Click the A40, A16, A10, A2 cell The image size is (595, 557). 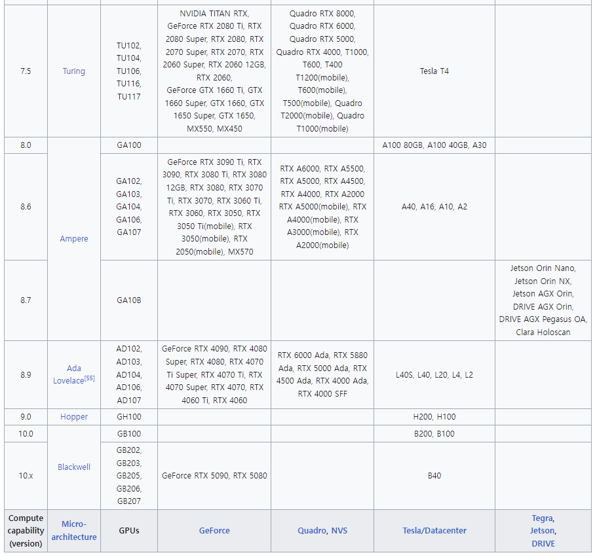[x=434, y=207]
